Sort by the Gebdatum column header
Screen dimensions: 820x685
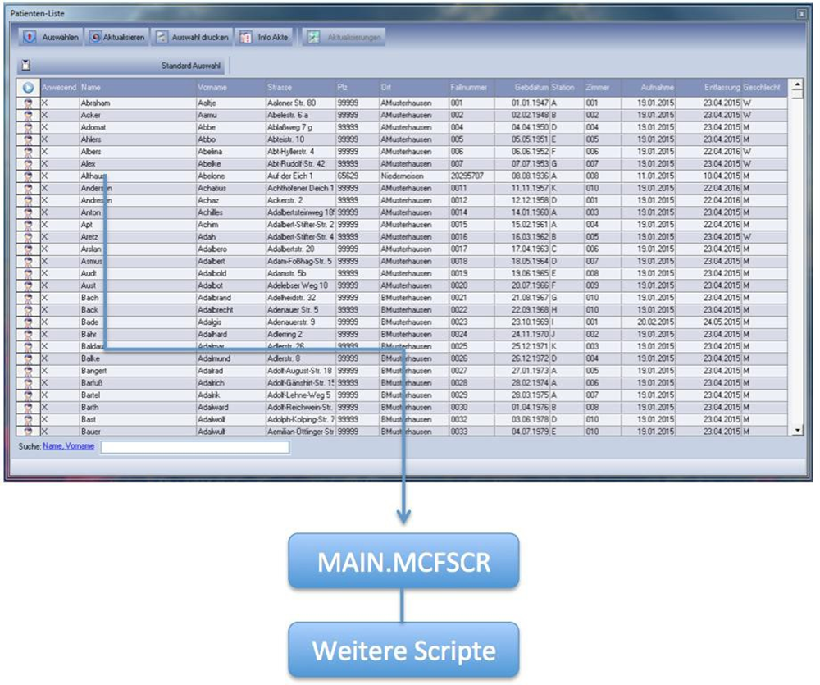[531, 87]
